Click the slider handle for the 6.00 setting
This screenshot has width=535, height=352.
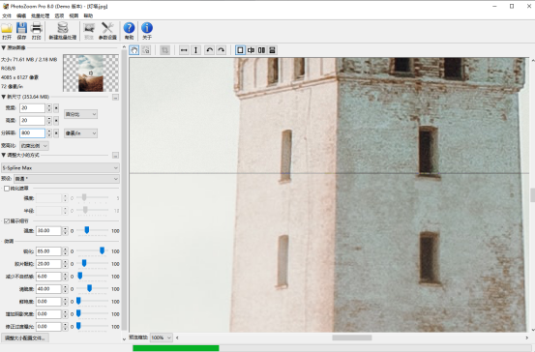(80, 276)
